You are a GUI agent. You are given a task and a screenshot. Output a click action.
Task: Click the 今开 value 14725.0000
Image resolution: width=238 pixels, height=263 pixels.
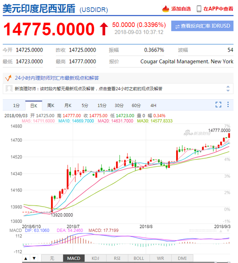29,50
